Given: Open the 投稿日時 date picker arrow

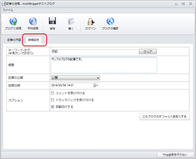Looking at the screenshot, I should click(x=98, y=85).
